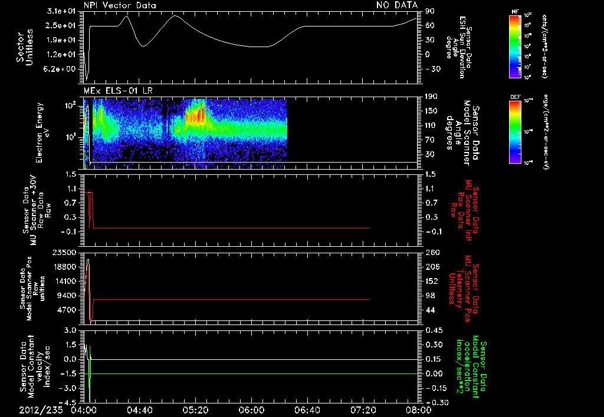
Task: Click the "NF" color bar title
Action: point(515,12)
